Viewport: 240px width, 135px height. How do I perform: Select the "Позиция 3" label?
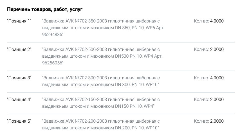[19, 78]
